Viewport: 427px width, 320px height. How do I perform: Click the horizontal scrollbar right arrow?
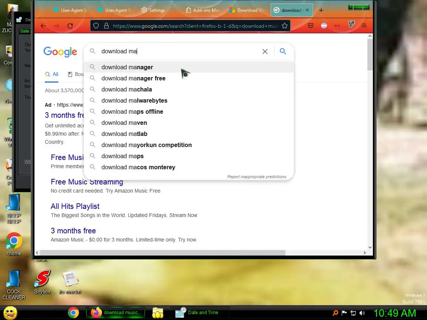[365, 253]
